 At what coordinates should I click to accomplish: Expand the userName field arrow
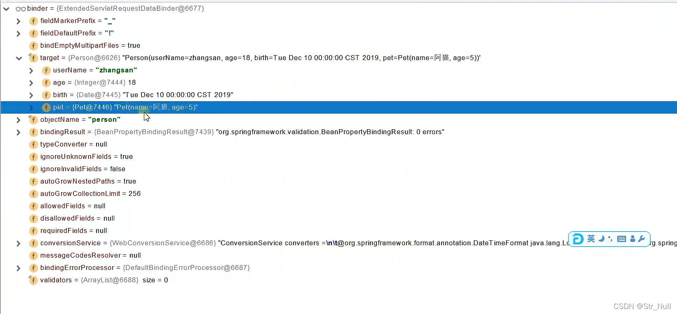tap(31, 70)
